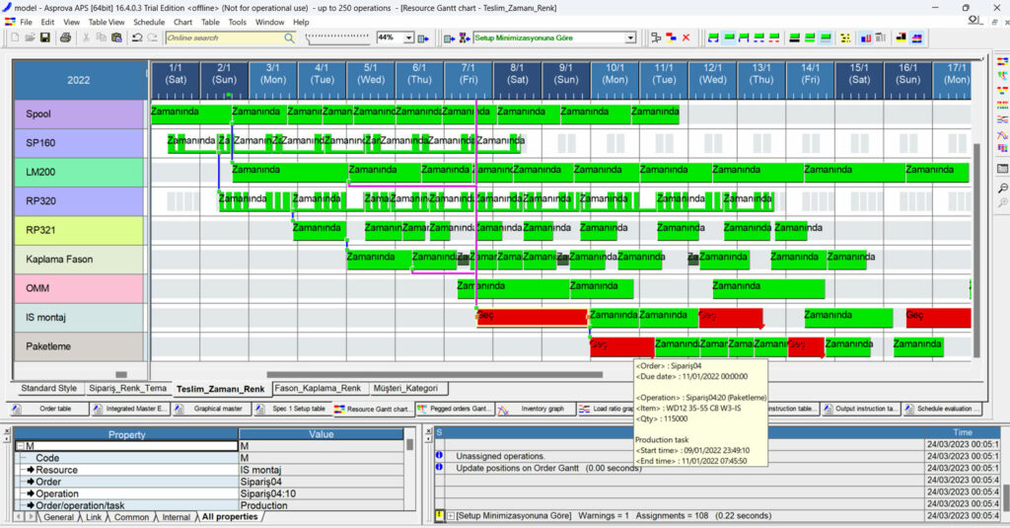Expand the Resource property arrow row
The image size is (1010, 528).
coord(31,470)
